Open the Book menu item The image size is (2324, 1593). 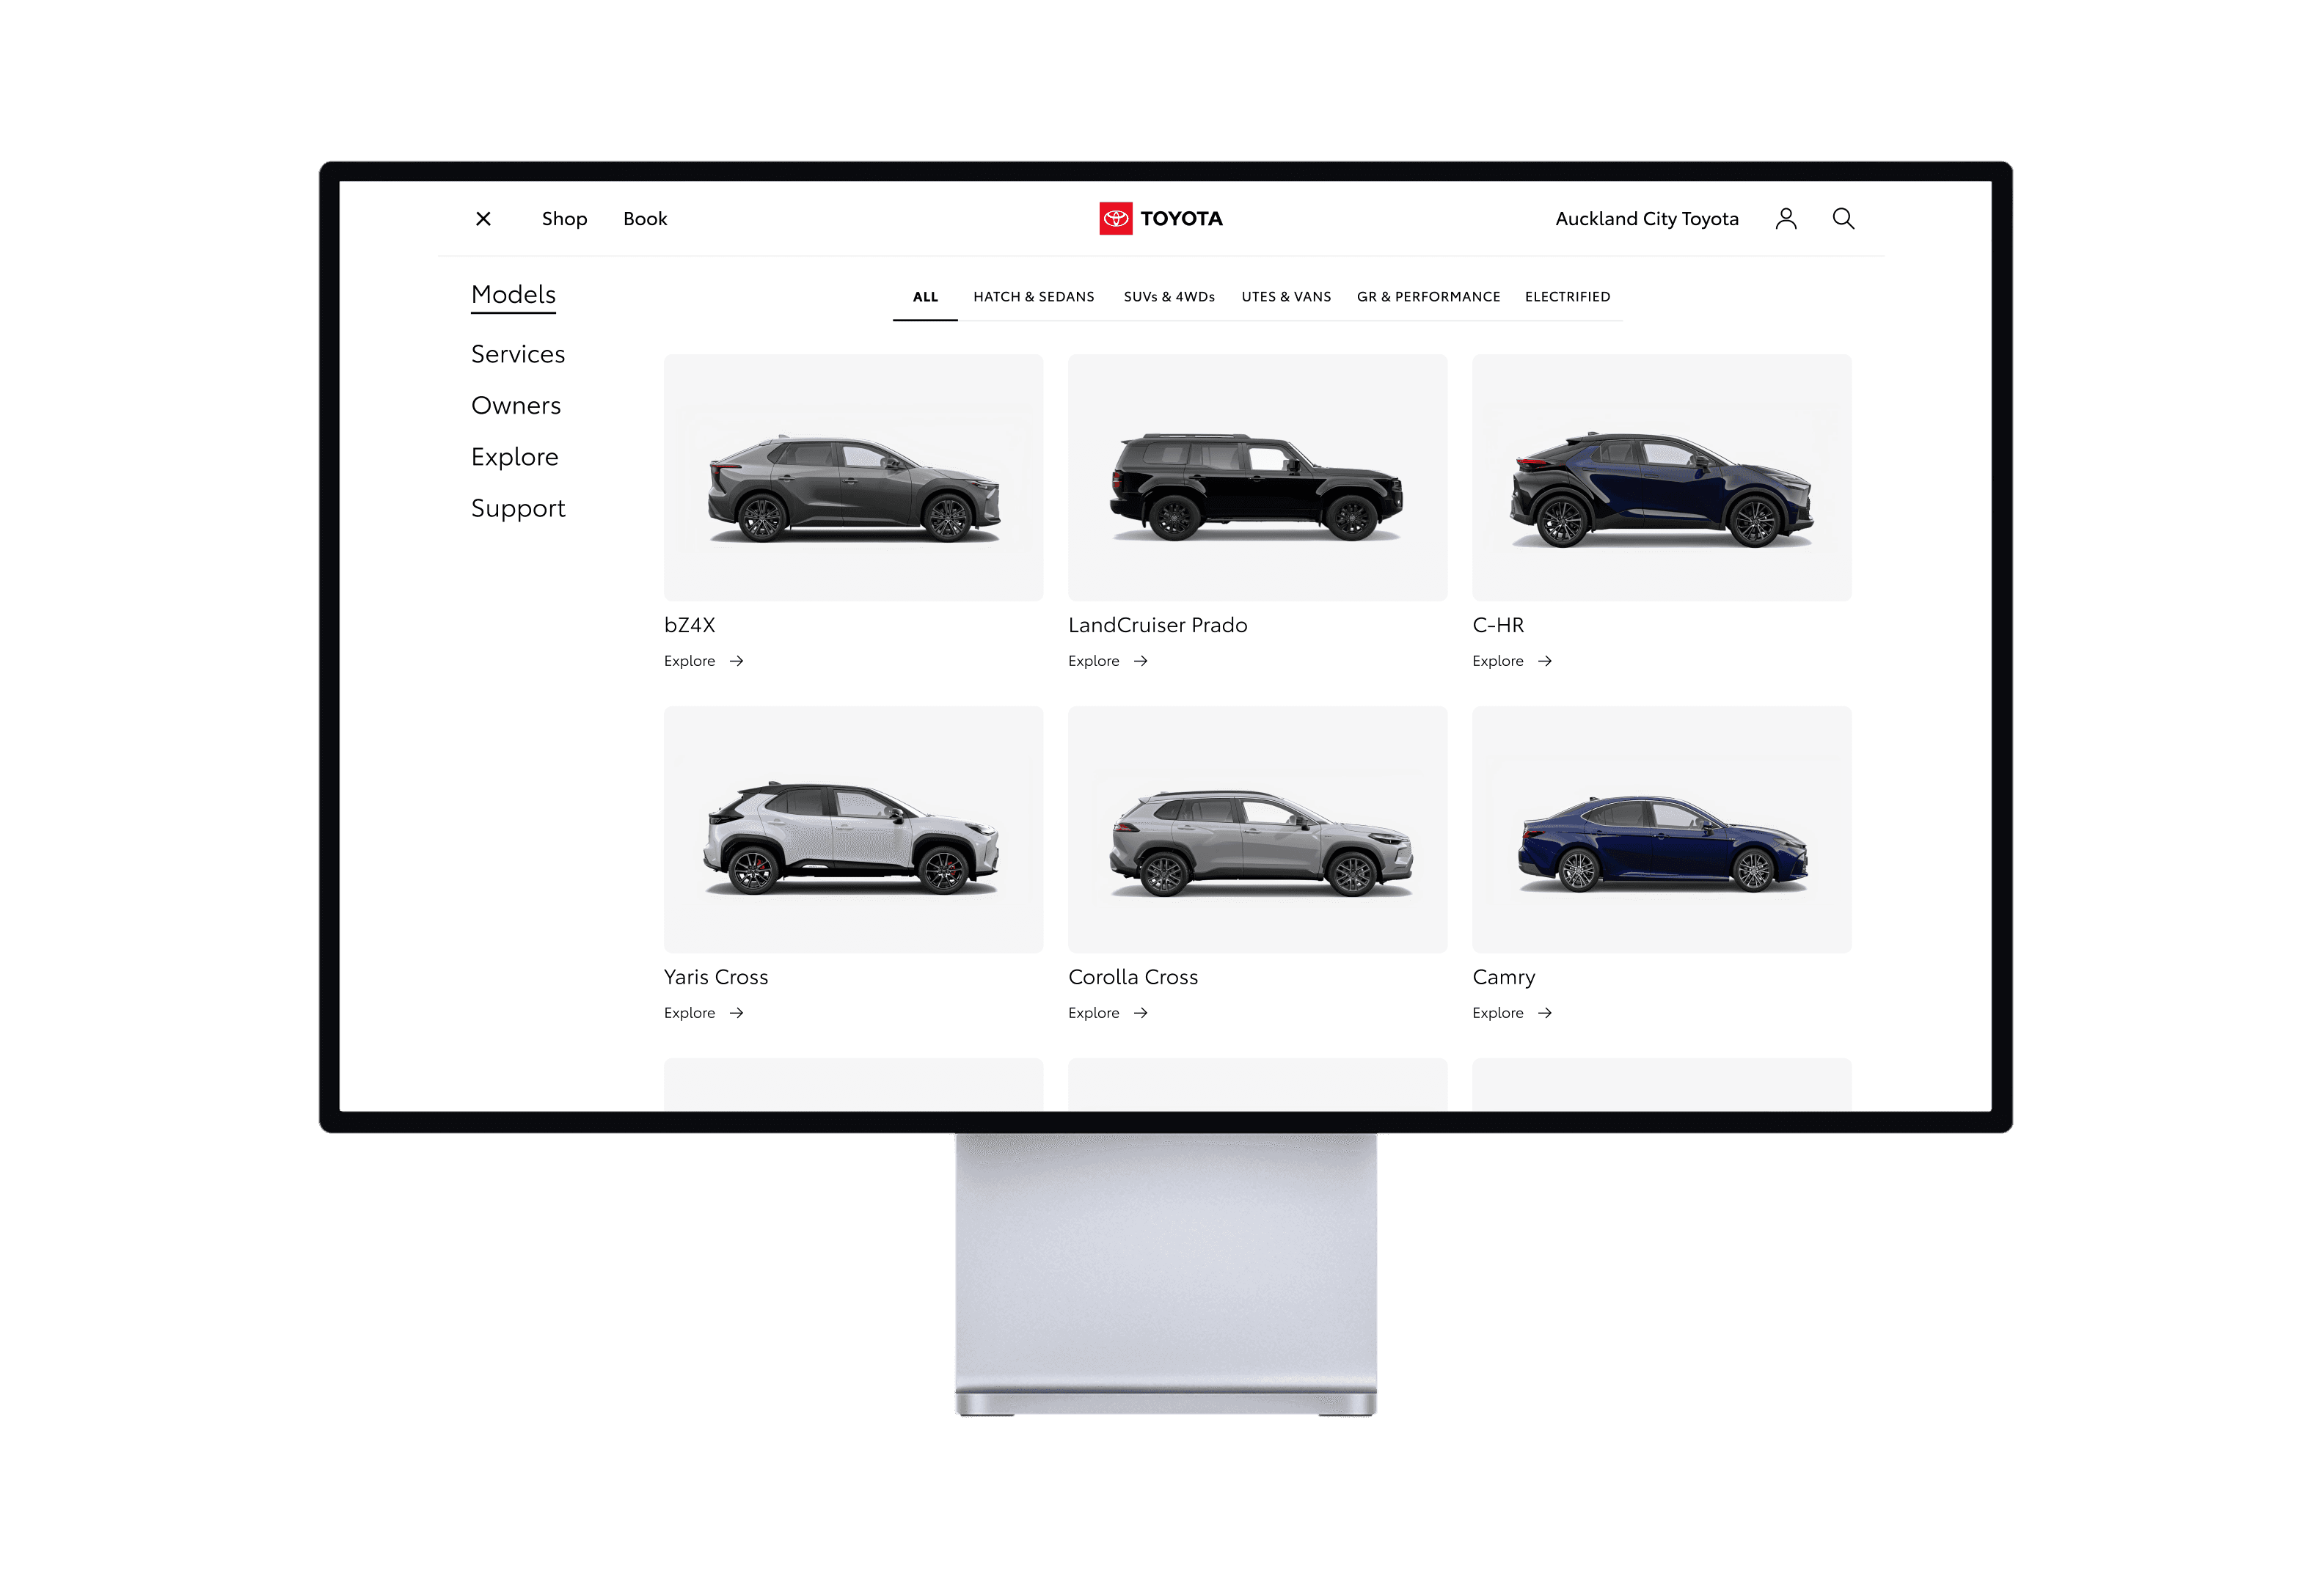(645, 218)
